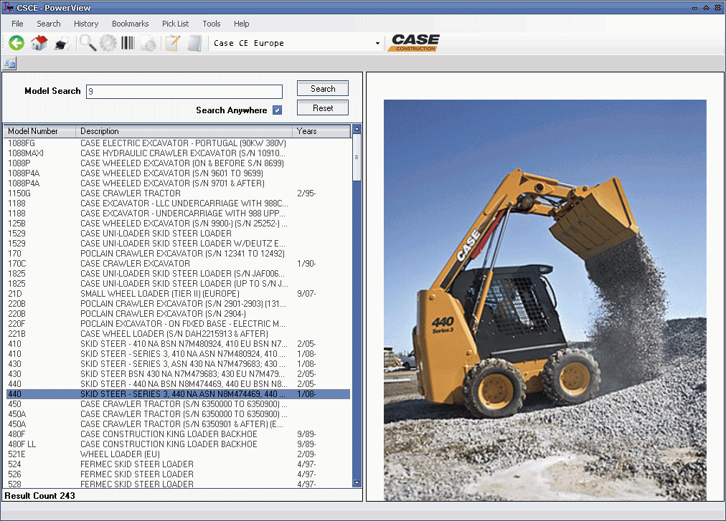Viewport: 726px width, 521px height.
Task: Select highlighted 440 Skid Steer Series 3 row
Action: tap(178, 394)
